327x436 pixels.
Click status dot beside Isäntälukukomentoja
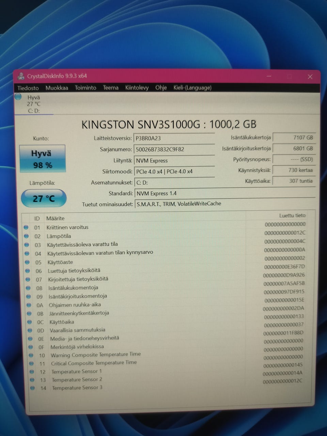28,288
